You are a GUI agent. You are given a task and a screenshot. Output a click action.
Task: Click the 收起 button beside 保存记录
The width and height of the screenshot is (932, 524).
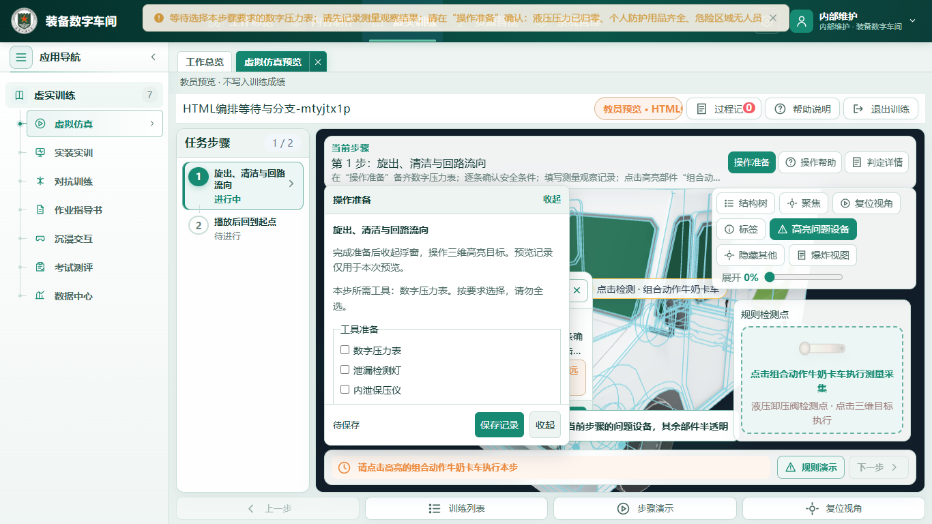click(545, 425)
